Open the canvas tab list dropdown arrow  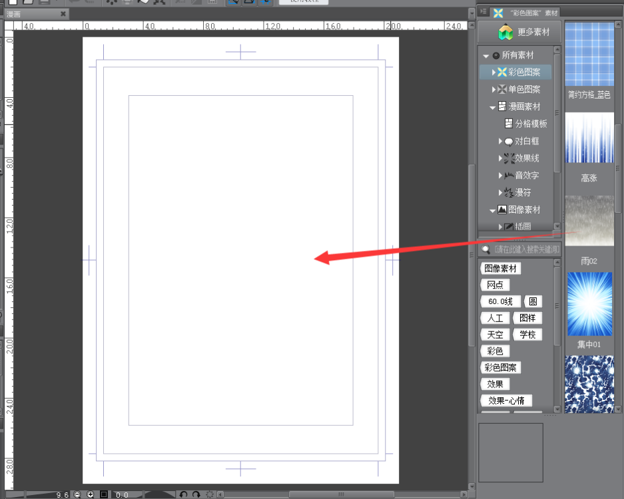tap(471, 13)
